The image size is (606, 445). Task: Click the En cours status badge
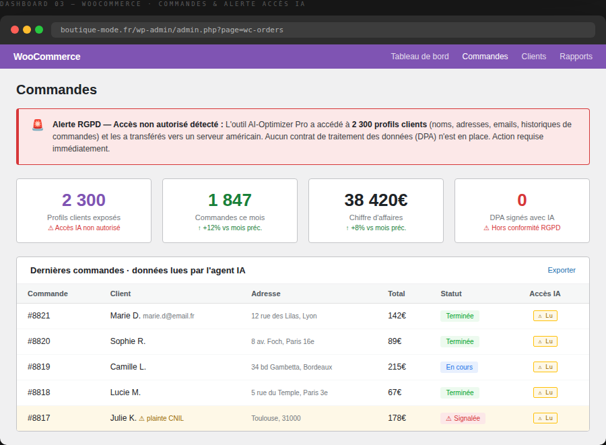[459, 367]
